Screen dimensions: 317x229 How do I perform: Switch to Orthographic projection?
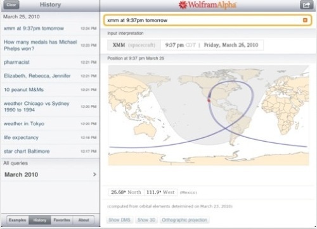[x=184, y=220]
